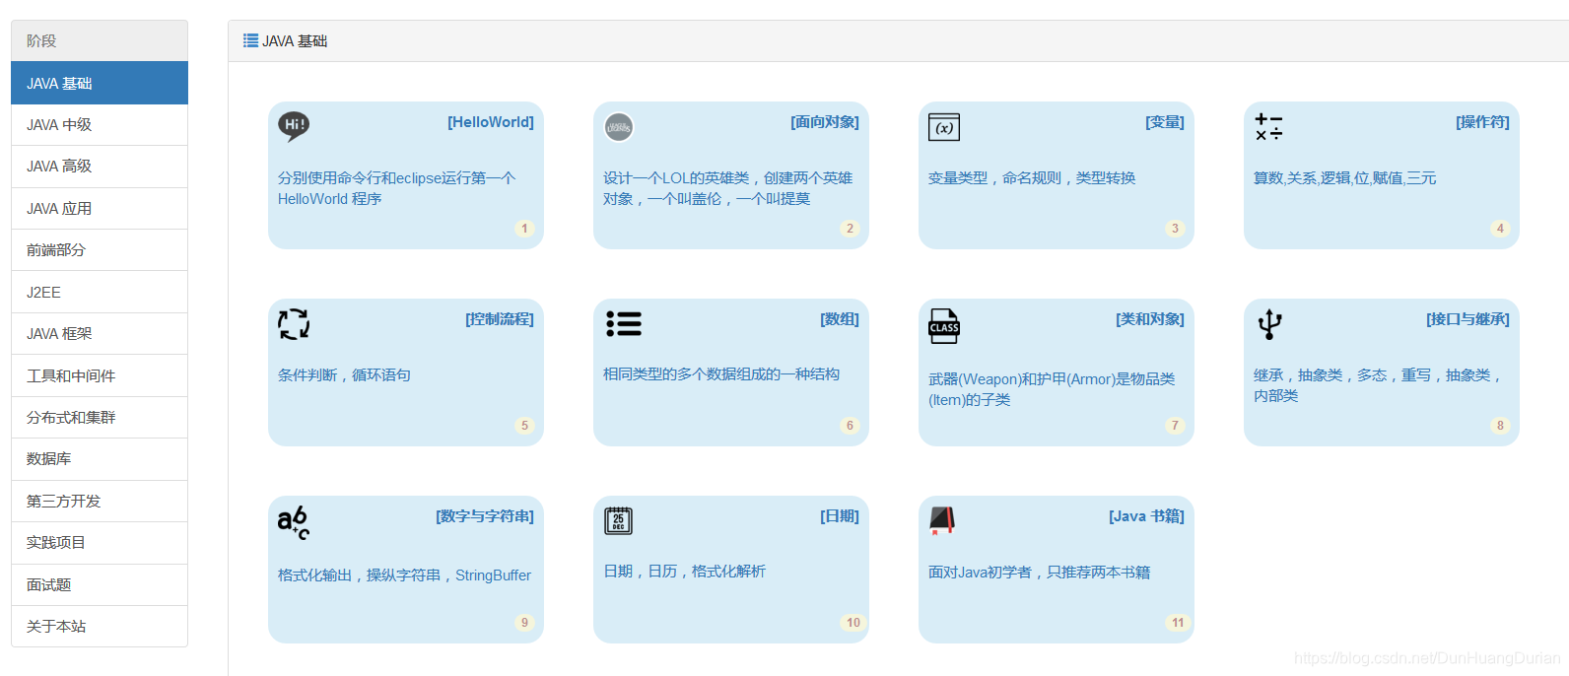Click the LOL hero class description

pos(727,188)
